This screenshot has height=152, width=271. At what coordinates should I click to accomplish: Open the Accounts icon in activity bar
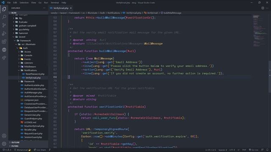(x=4, y=136)
